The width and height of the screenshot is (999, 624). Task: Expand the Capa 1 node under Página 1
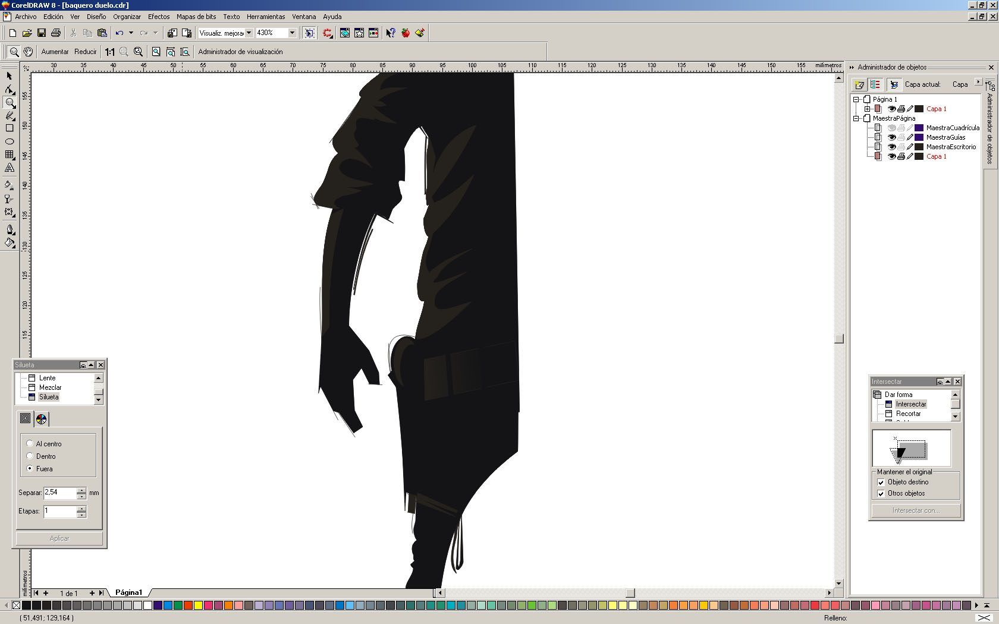click(867, 109)
